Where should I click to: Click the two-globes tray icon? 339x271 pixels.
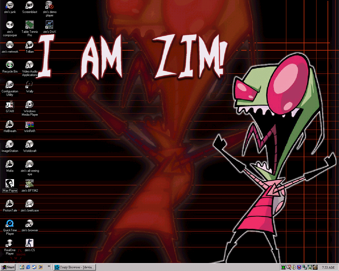305,267
